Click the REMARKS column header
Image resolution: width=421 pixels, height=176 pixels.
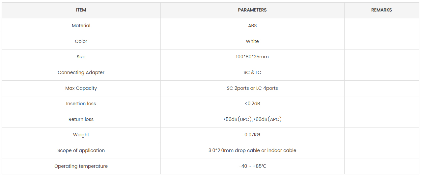(381, 10)
